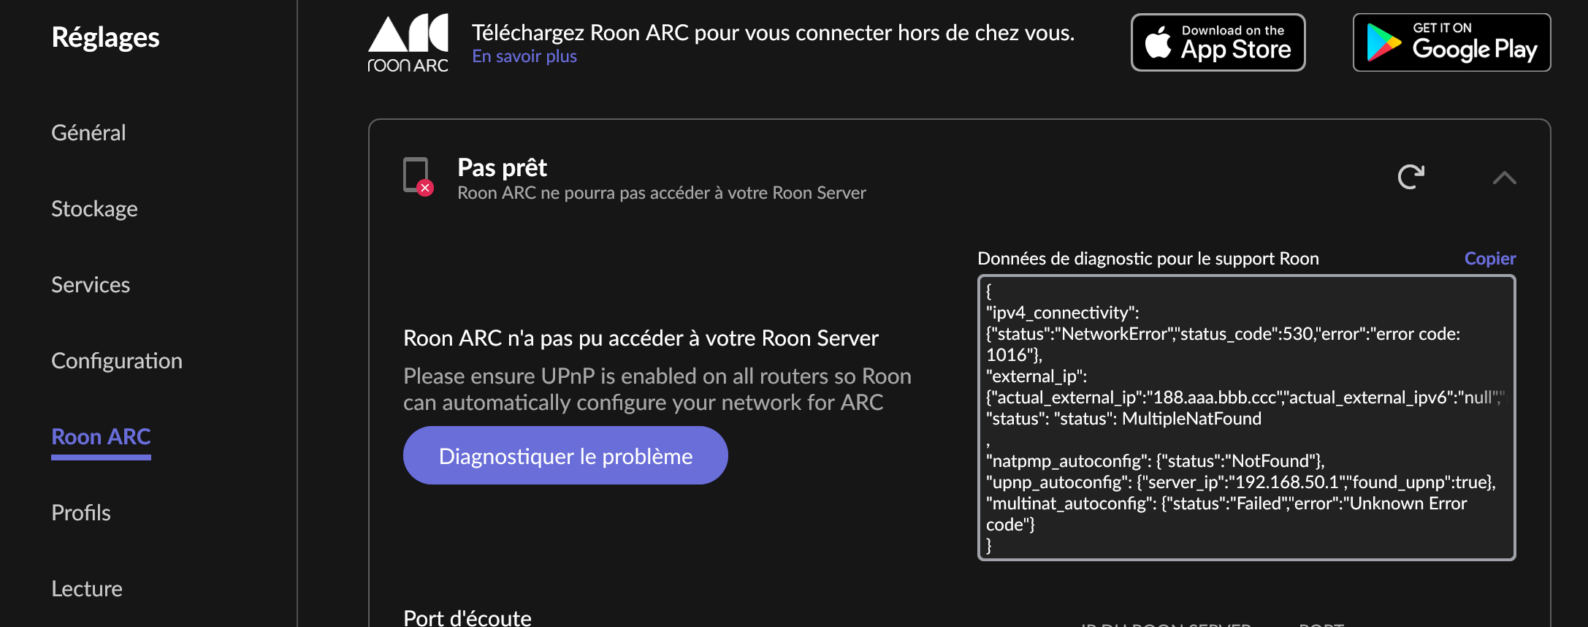Click the En savoir plus link
1588x627 pixels.
pyautogui.click(x=524, y=56)
